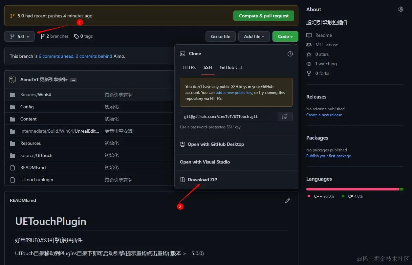Click the Go to file button
The image size is (412, 265).
(221, 36)
